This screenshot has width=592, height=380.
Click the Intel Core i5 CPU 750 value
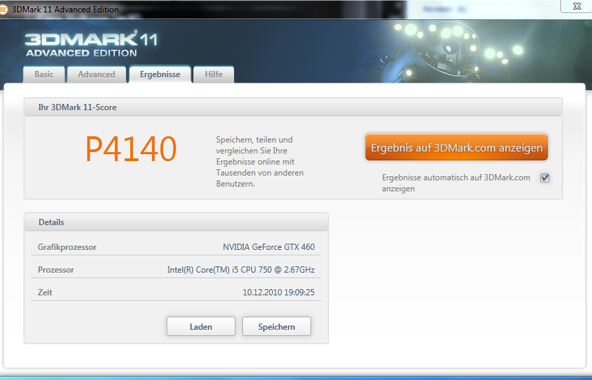coord(241,270)
